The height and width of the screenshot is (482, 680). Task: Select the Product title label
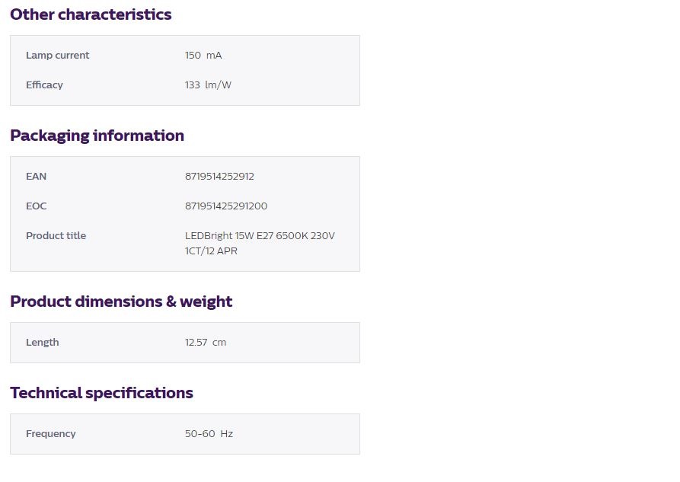[56, 235]
